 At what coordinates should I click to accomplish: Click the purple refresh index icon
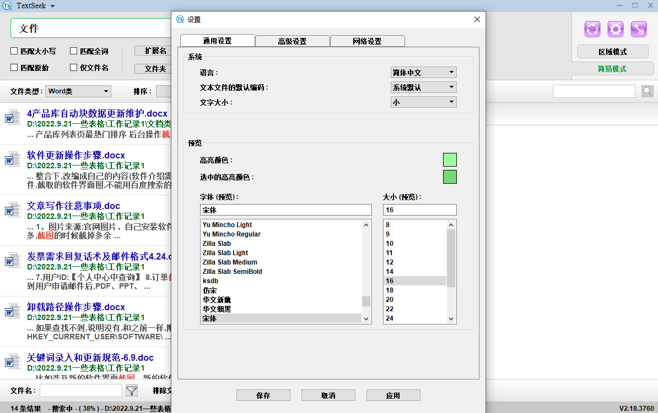click(592, 29)
